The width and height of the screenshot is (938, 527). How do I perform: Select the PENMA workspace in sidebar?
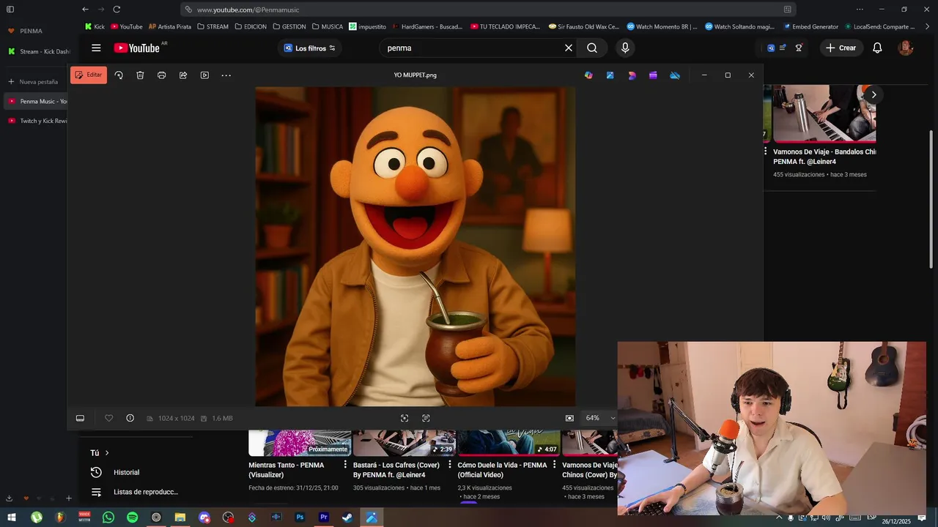click(x=25, y=31)
